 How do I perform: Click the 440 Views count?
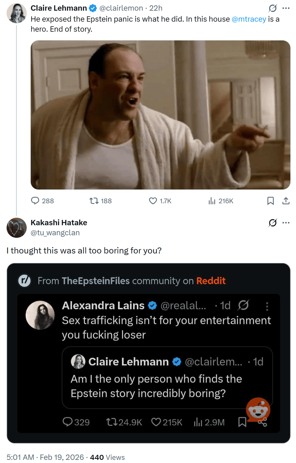[x=107, y=457]
